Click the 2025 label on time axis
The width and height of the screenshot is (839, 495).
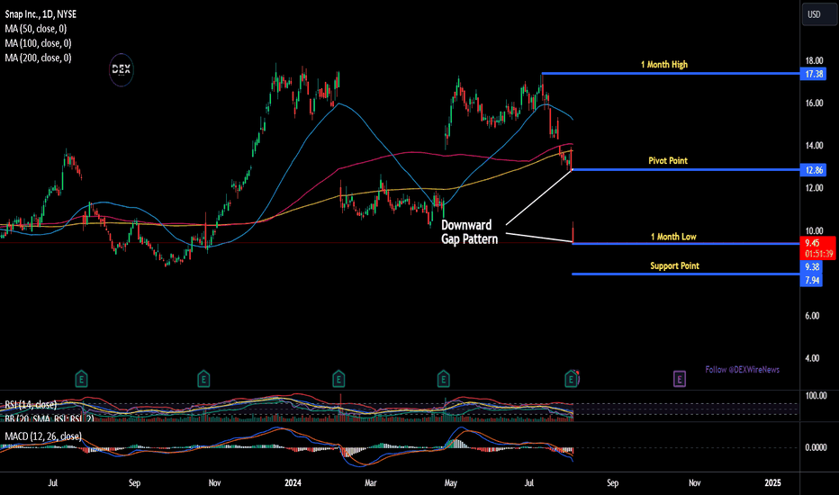coord(772,482)
